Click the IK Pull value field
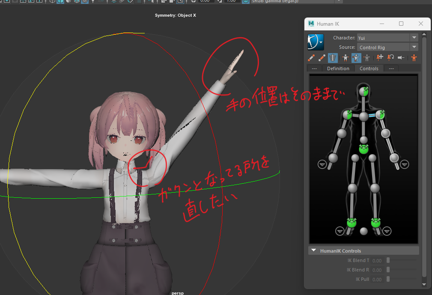Image resolution: width=432 pixels, height=295 pixels. (377, 279)
